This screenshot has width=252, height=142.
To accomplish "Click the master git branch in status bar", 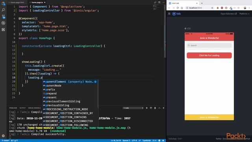I will click(x=5, y=140).
